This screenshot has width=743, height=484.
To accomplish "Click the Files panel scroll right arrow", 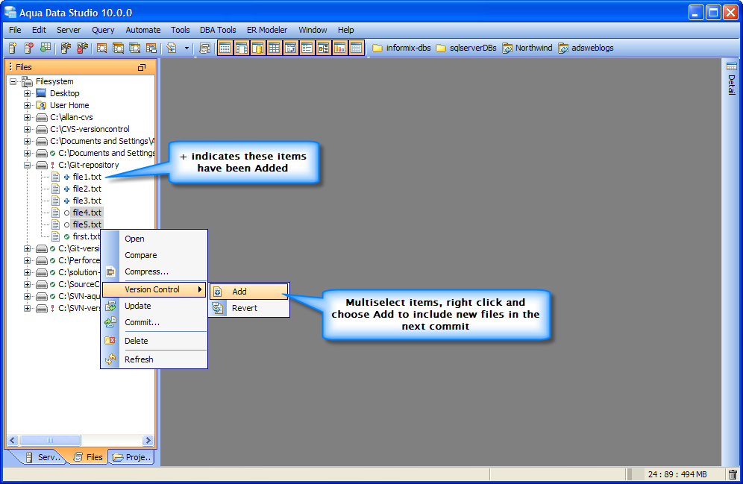I will click(148, 441).
